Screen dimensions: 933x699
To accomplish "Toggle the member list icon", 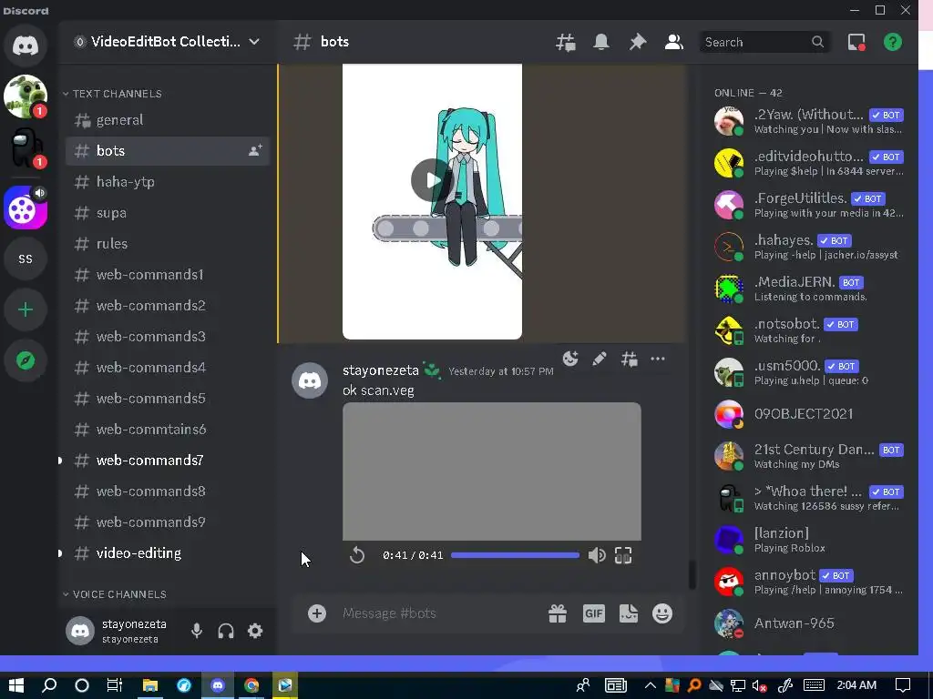I will pos(673,42).
